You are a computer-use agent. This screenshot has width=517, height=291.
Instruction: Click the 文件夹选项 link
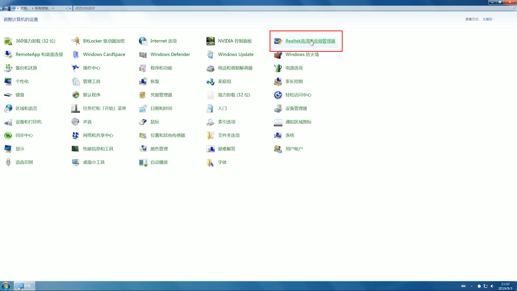point(229,135)
